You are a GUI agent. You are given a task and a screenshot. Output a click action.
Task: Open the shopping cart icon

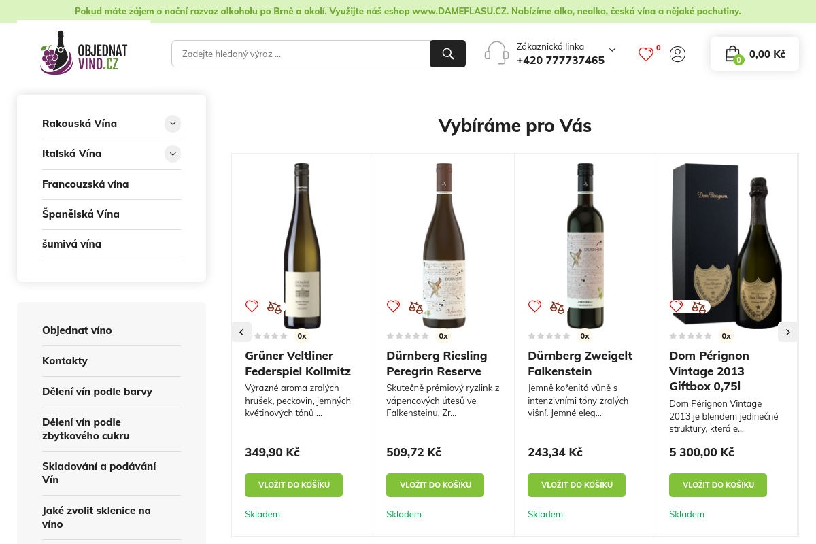pos(733,54)
